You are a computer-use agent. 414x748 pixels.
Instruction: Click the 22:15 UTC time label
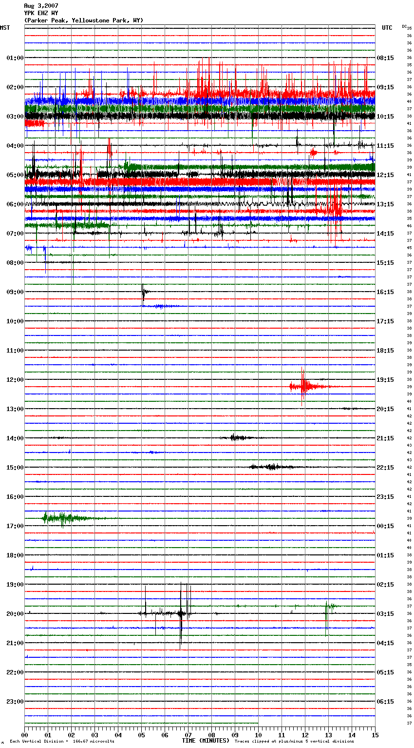[x=385, y=467]
